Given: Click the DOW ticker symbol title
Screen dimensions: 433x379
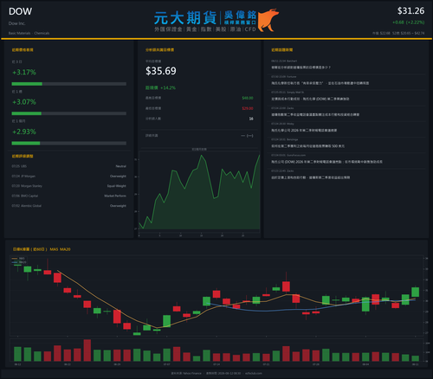Looking at the screenshot, I should pos(20,11).
